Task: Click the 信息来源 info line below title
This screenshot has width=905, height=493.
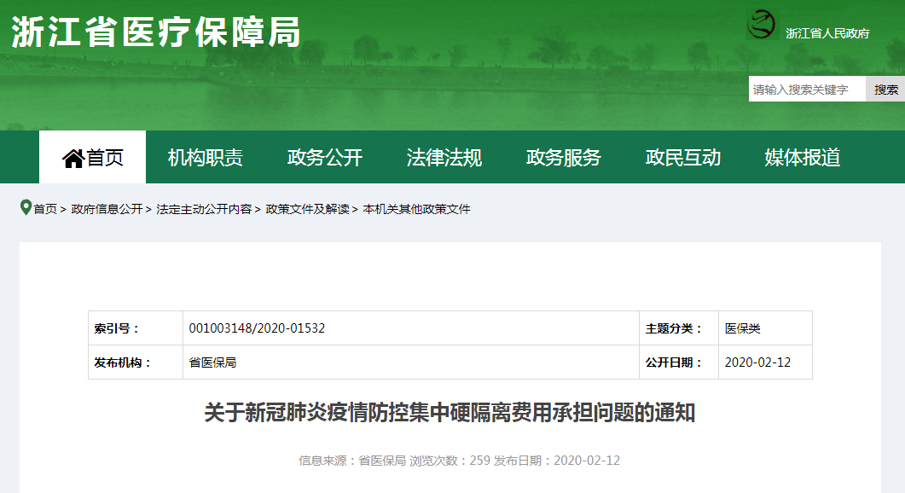Action: [459, 460]
